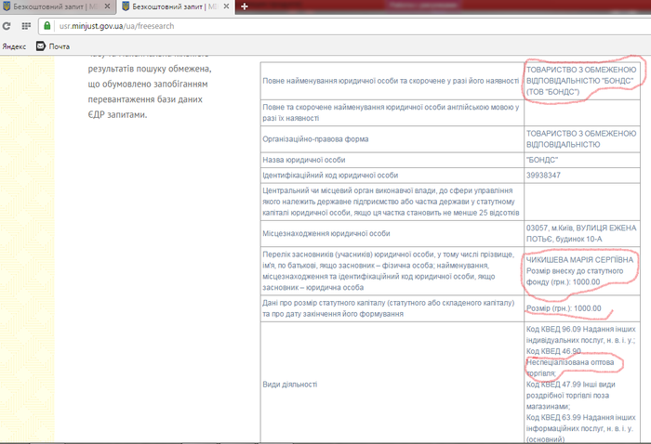651x444 pixels.
Task: Click the Почта envelope icon
Action: (41, 46)
